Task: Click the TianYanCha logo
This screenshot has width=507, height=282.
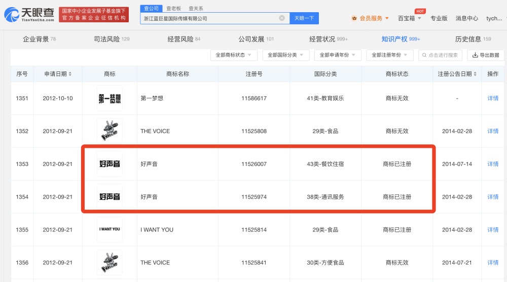Action: coord(29,15)
